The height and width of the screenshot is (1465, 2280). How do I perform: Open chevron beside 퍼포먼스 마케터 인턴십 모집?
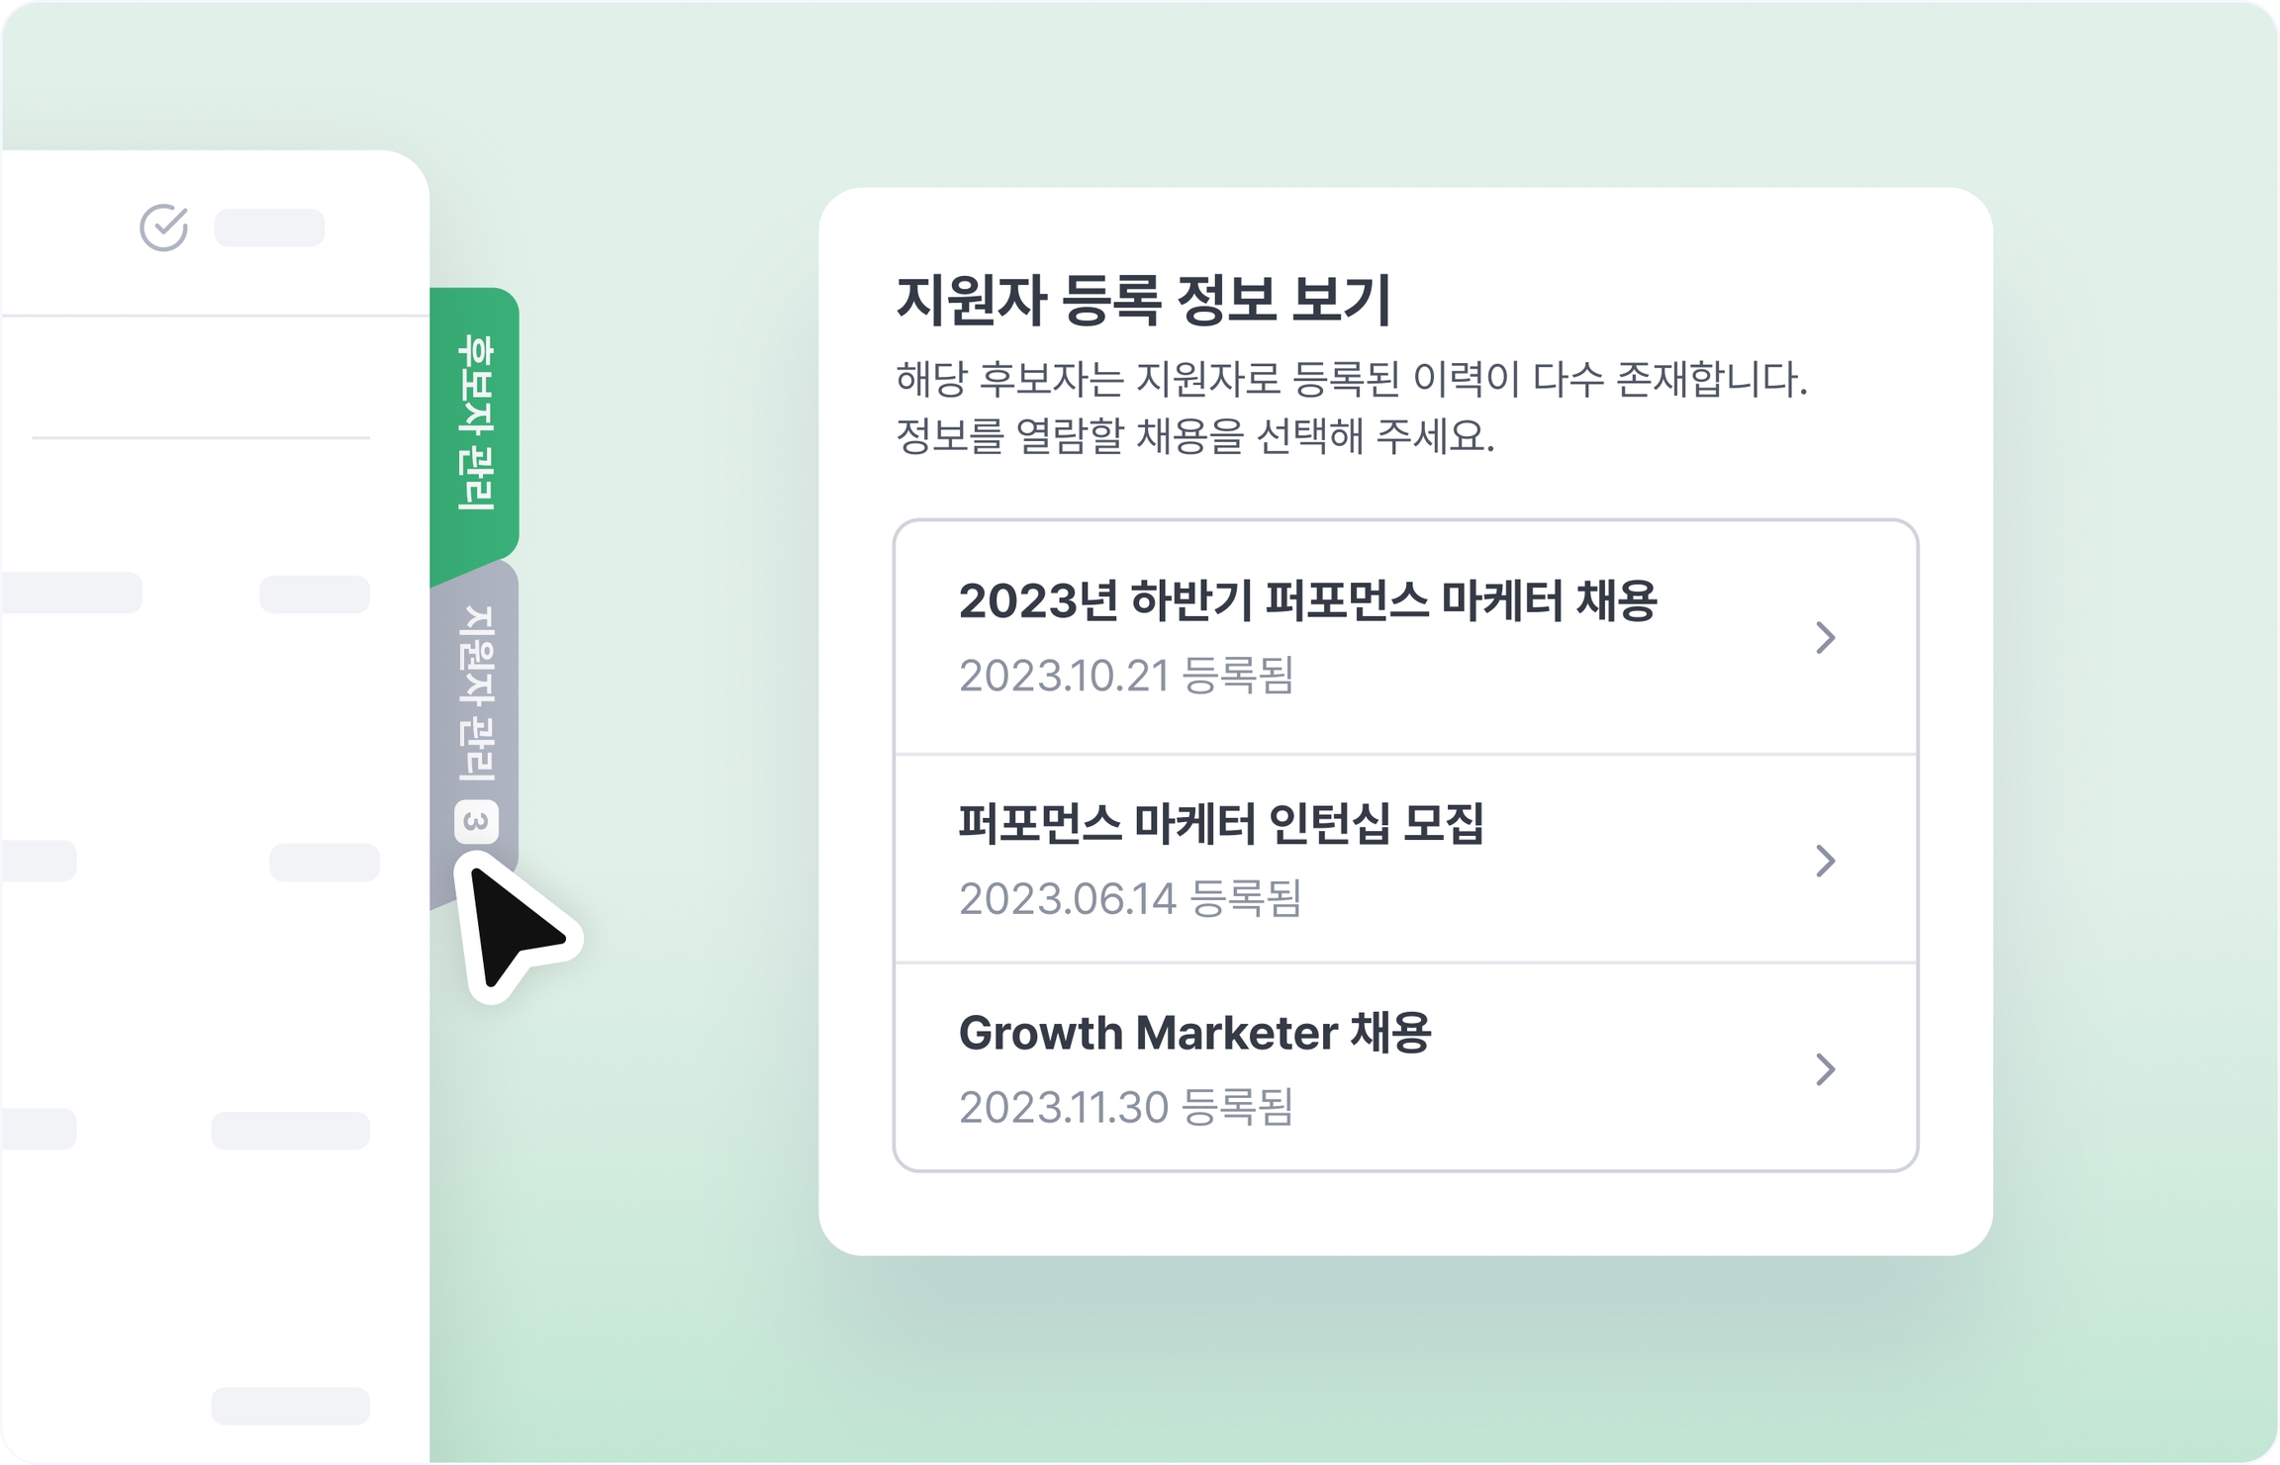click(1826, 861)
